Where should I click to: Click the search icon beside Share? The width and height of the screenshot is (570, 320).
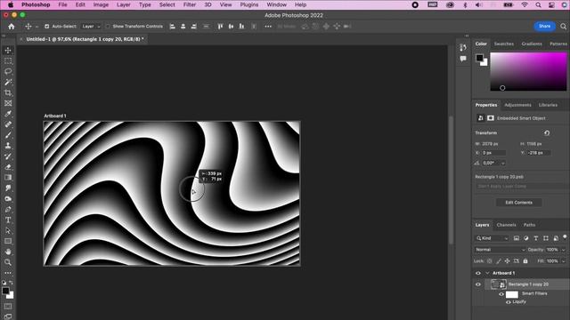click(563, 27)
